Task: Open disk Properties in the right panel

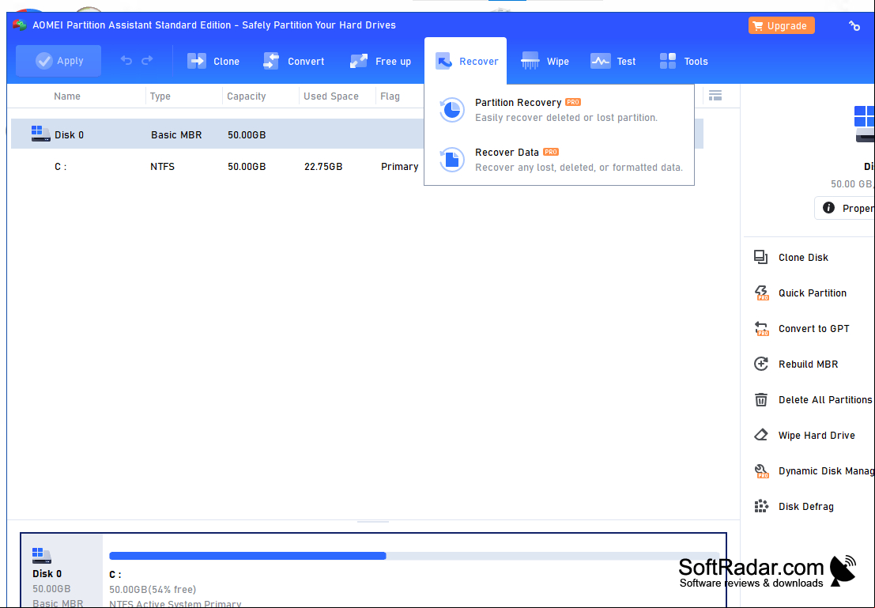Action: coord(846,208)
